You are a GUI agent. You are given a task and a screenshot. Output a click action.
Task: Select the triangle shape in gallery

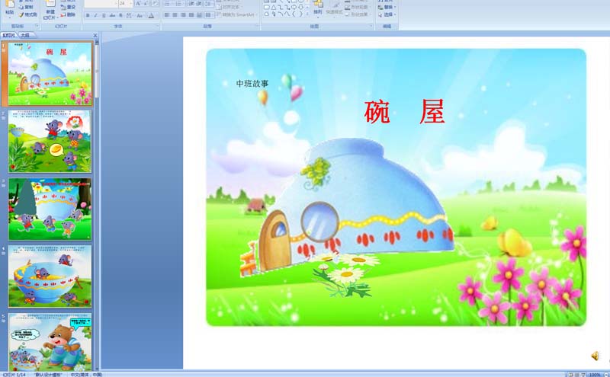point(274,8)
